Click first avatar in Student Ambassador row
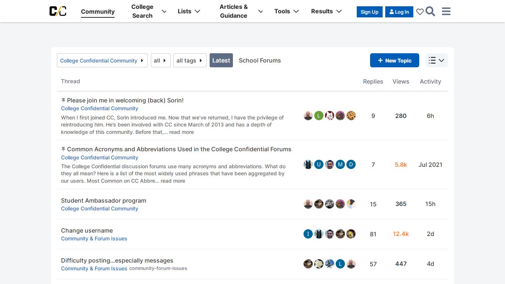Screen dimensions: 505x284 tap(308, 204)
